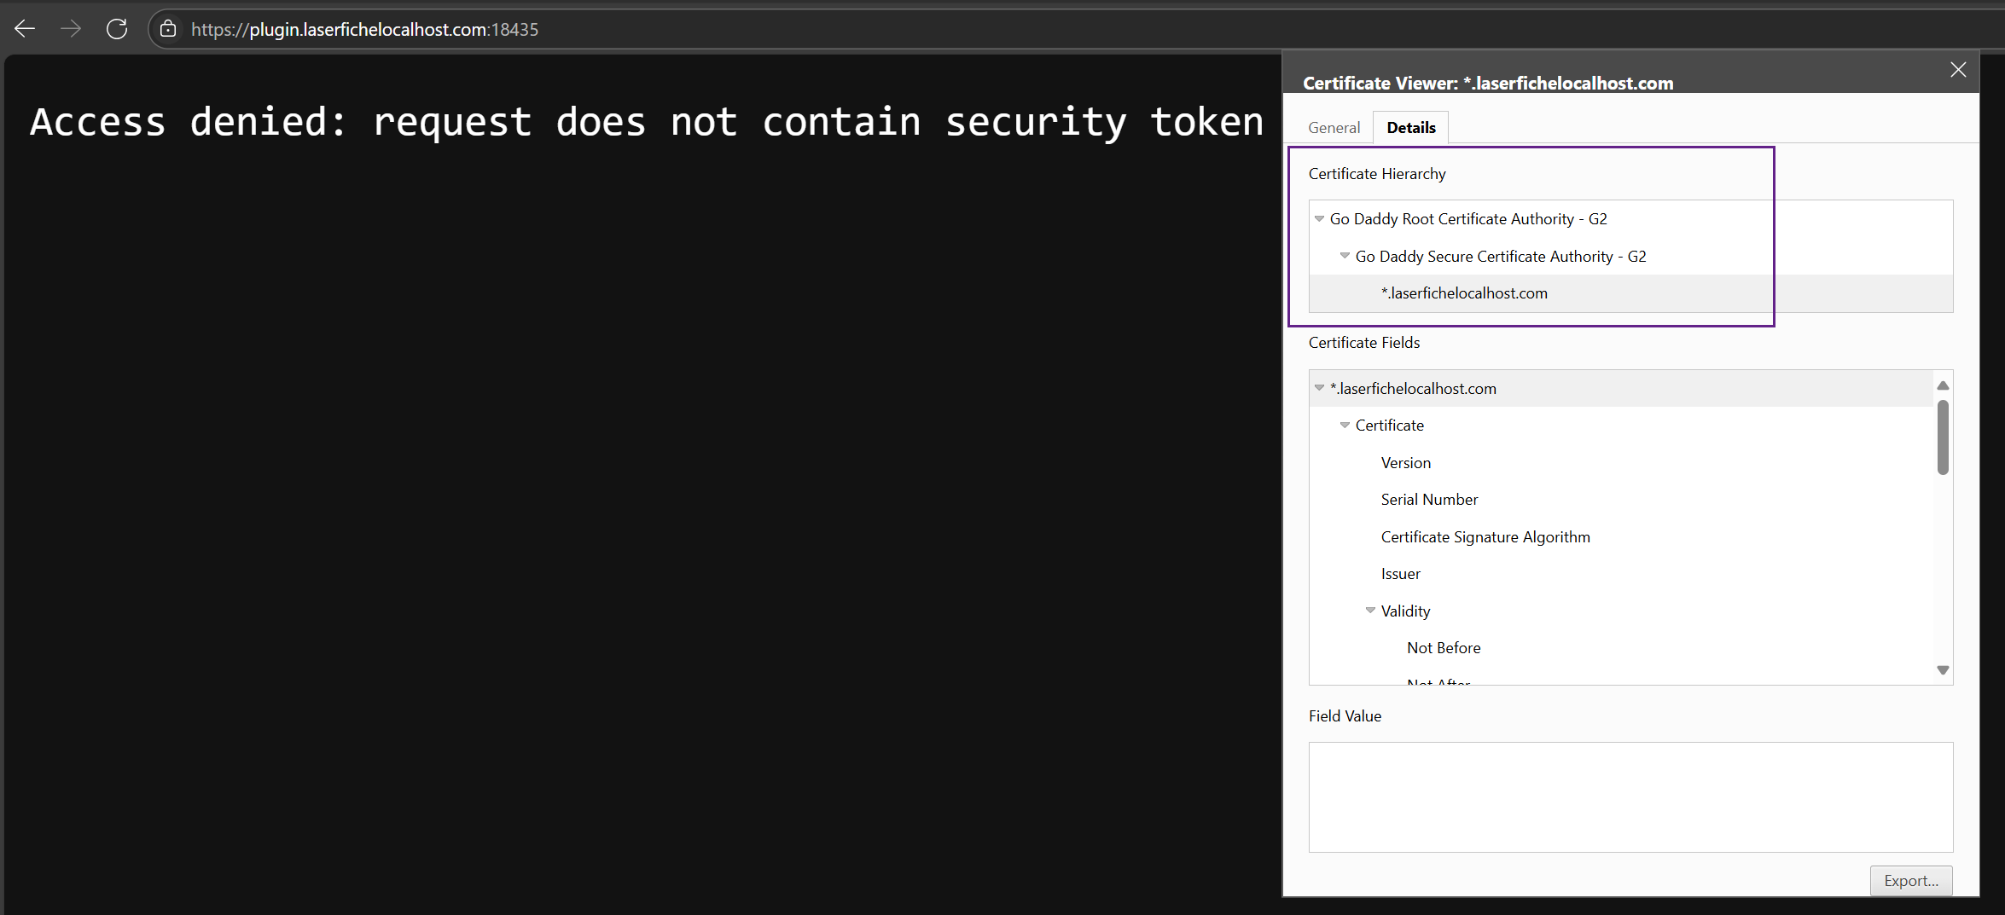Click the Access denied message text
Image resolution: width=2005 pixels, height=915 pixels.
click(x=647, y=122)
